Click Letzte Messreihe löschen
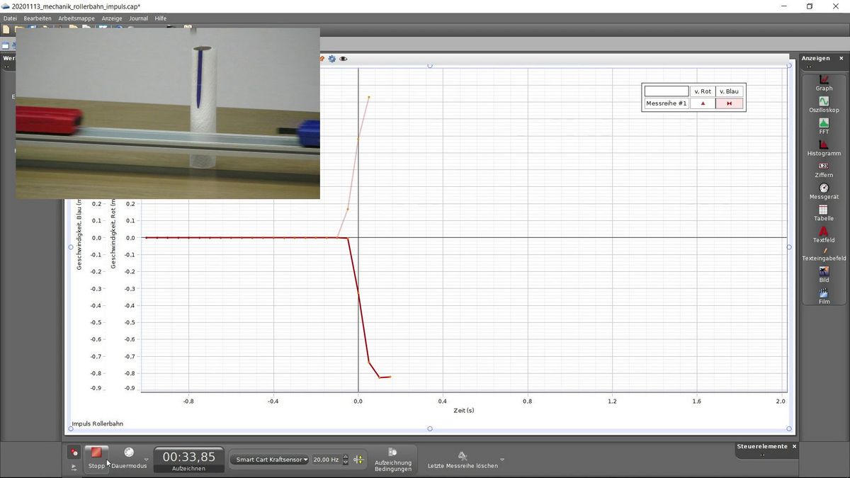850x478 pixels. (463, 460)
